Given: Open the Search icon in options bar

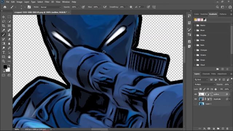Looking at the screenshot, I should (217, 7).
